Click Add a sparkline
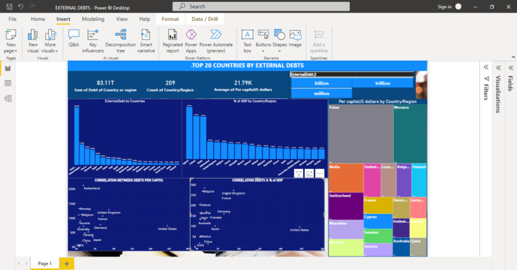This screenshot has height=270, width=517. coord(318,41)
